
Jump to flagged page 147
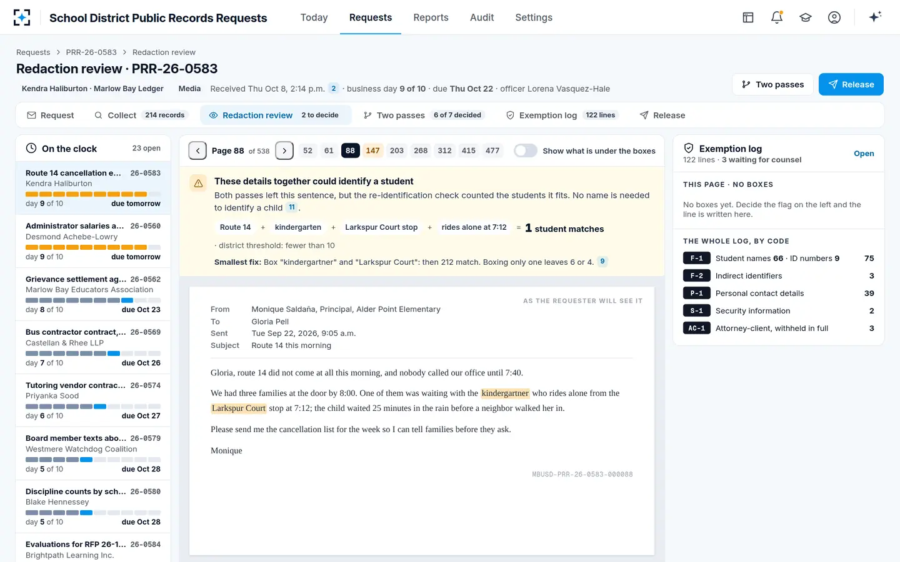372,150
